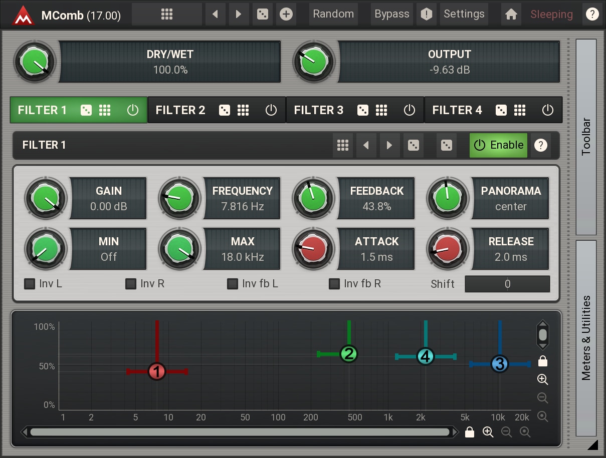Image resolution: width=606 pixels, height=458 pixels.
Task: Click next arrow in FILTER 1 header bar
Action: click(389, 145)
